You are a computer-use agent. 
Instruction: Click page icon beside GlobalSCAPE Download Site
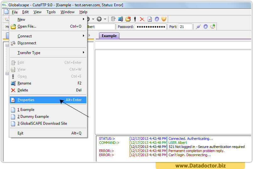pyautogui.click(x=13, y=123)
